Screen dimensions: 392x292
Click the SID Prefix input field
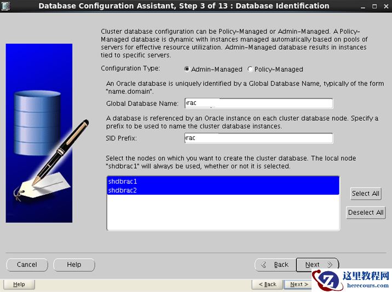point(258,138)
